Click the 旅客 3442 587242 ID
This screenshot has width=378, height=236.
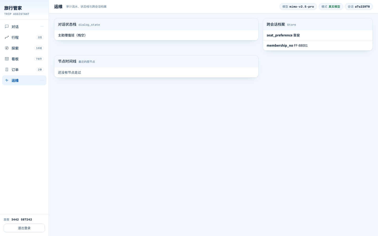point(18,219)
